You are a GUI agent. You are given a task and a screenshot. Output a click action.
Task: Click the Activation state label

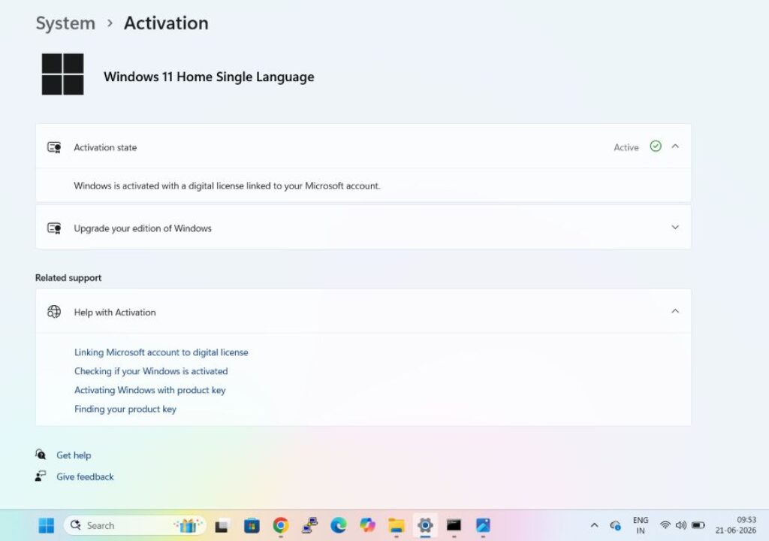click(105, 147)
